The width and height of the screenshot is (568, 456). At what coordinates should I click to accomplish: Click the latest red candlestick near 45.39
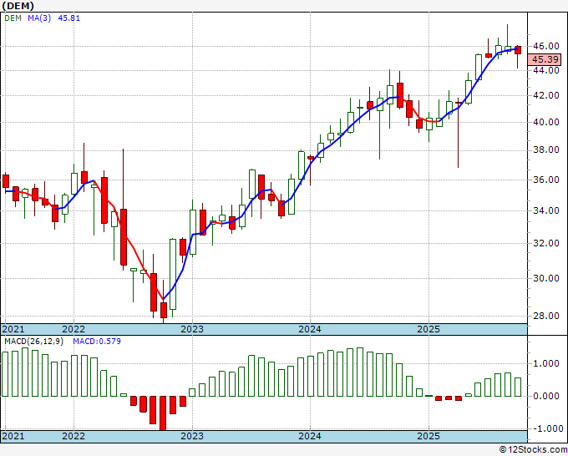pos(518,50)
